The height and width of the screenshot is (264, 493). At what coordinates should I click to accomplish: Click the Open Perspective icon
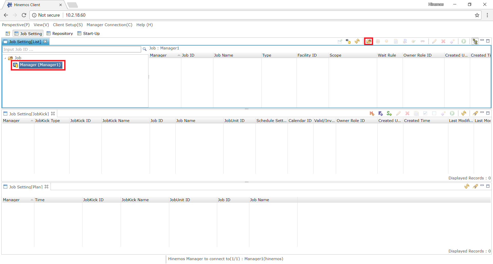[8, 33]
